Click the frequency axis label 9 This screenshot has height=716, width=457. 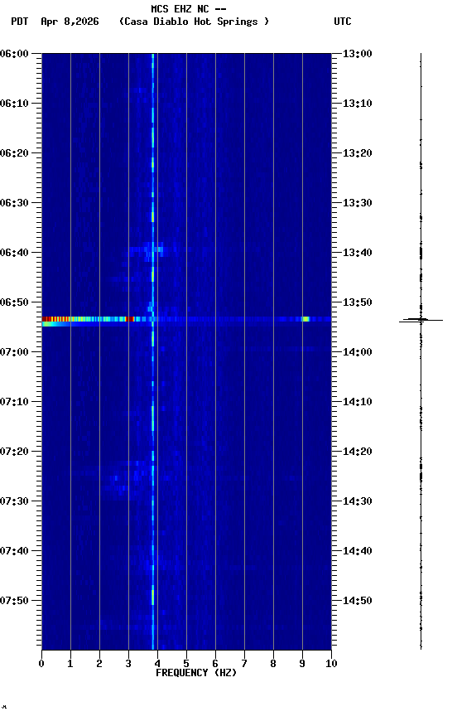(x=302, y=664)
